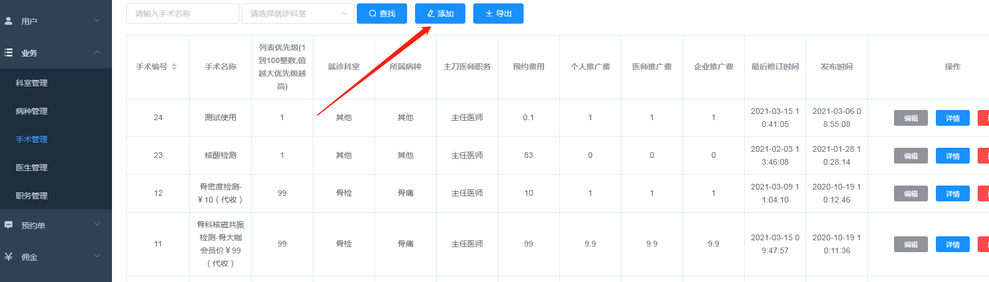
Task: Click 编辑 for the 测试使用 row
Action: tap(911, 118)
